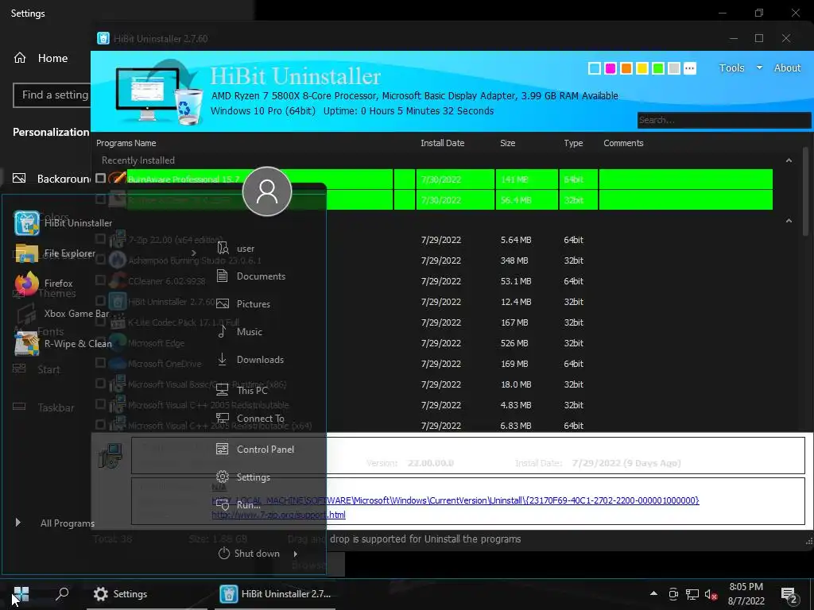The width and height of the screenshot is (814, 610).
Task: Open Pictures from the Start menu
Action: (243, 304)
